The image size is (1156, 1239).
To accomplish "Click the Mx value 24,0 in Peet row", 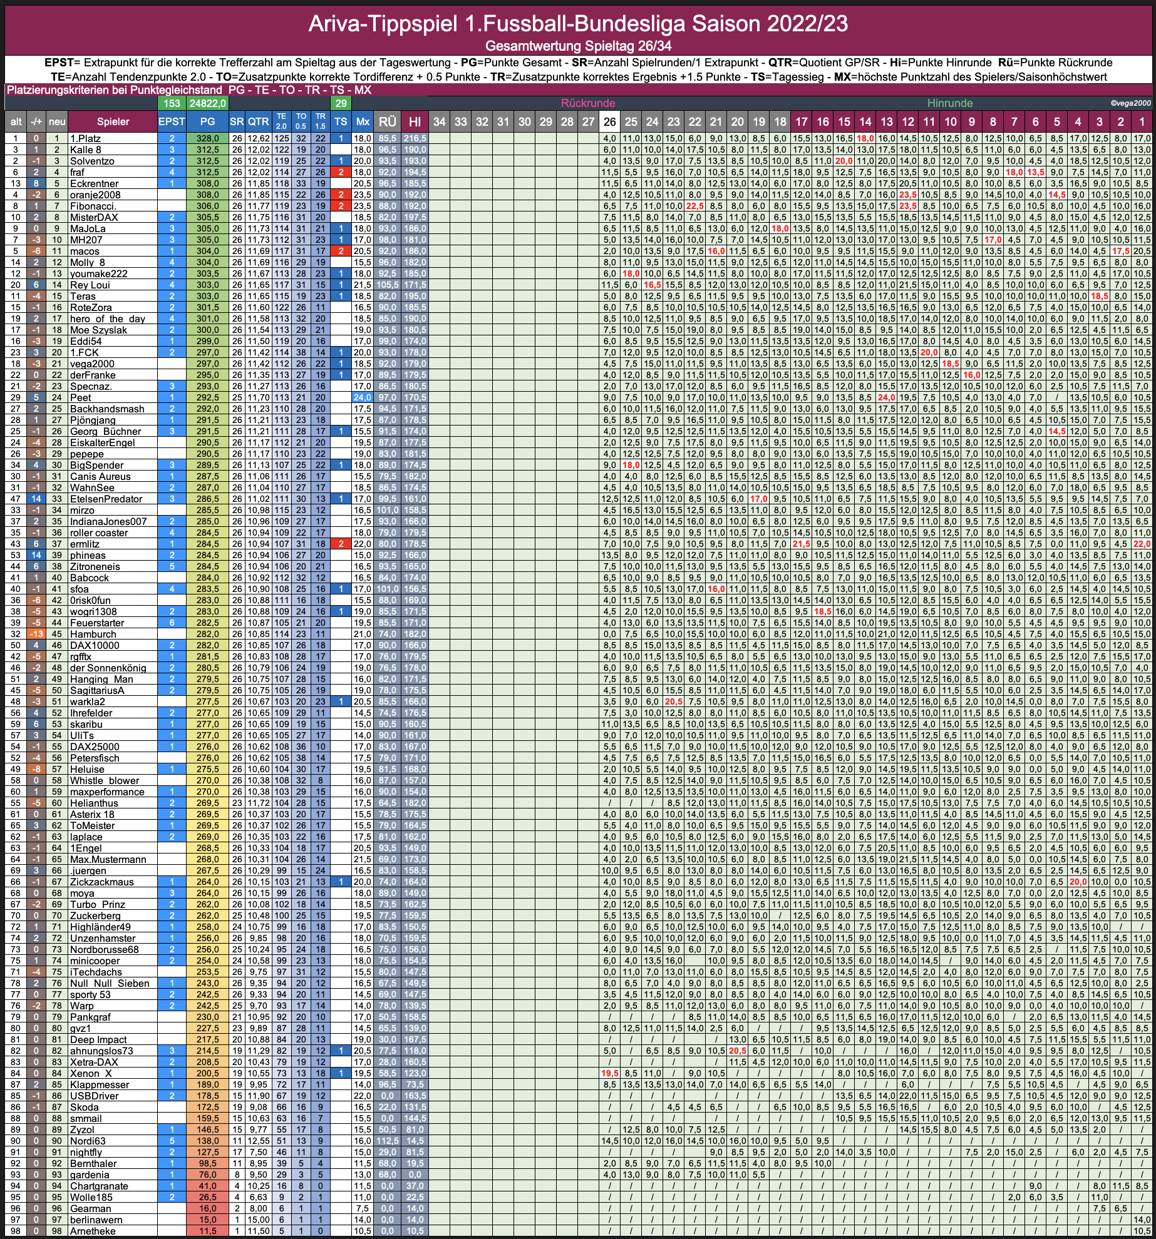I will tap(362, 397).
